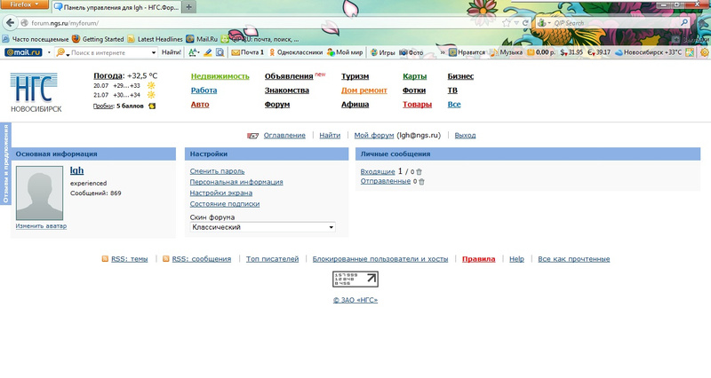Open a new tab with plus button
The image size is (711, 378).
coord(188,7)
